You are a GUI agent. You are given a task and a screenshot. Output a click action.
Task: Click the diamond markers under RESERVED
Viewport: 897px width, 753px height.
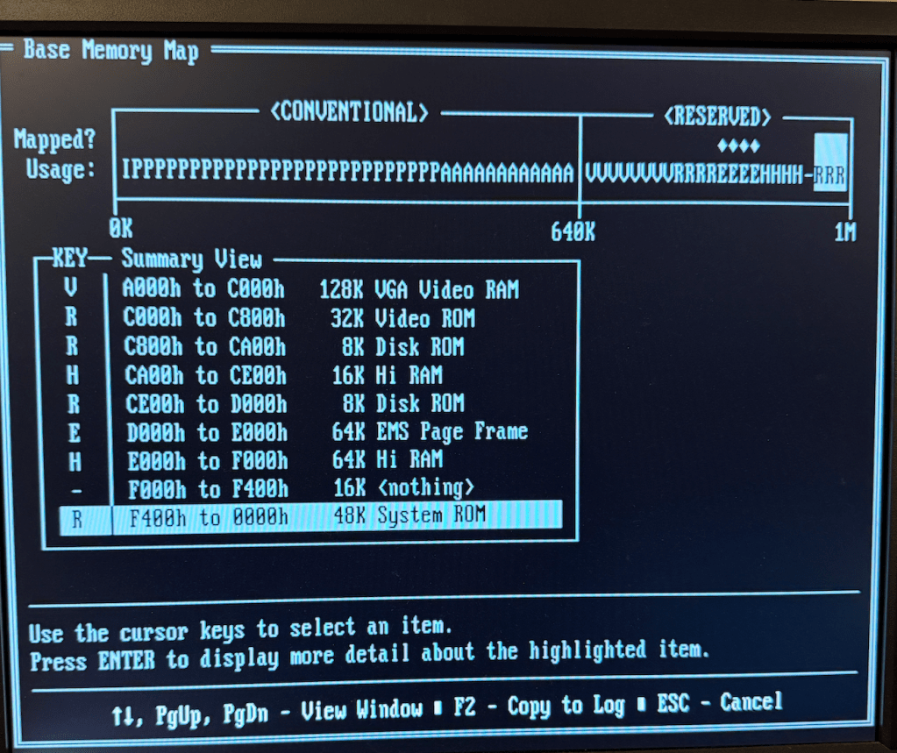coord(737,146)
